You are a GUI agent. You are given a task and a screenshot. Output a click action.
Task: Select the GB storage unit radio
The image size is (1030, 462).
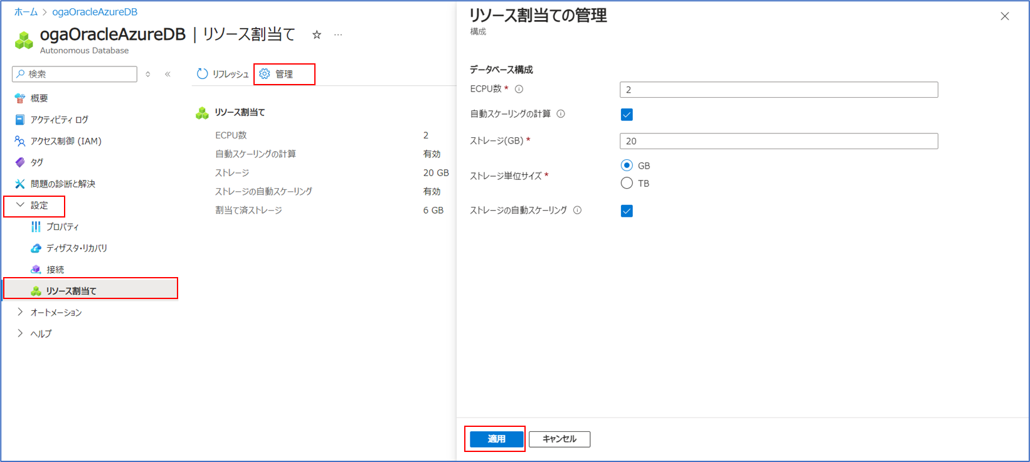pyautogui.click(x=627, y=165)
